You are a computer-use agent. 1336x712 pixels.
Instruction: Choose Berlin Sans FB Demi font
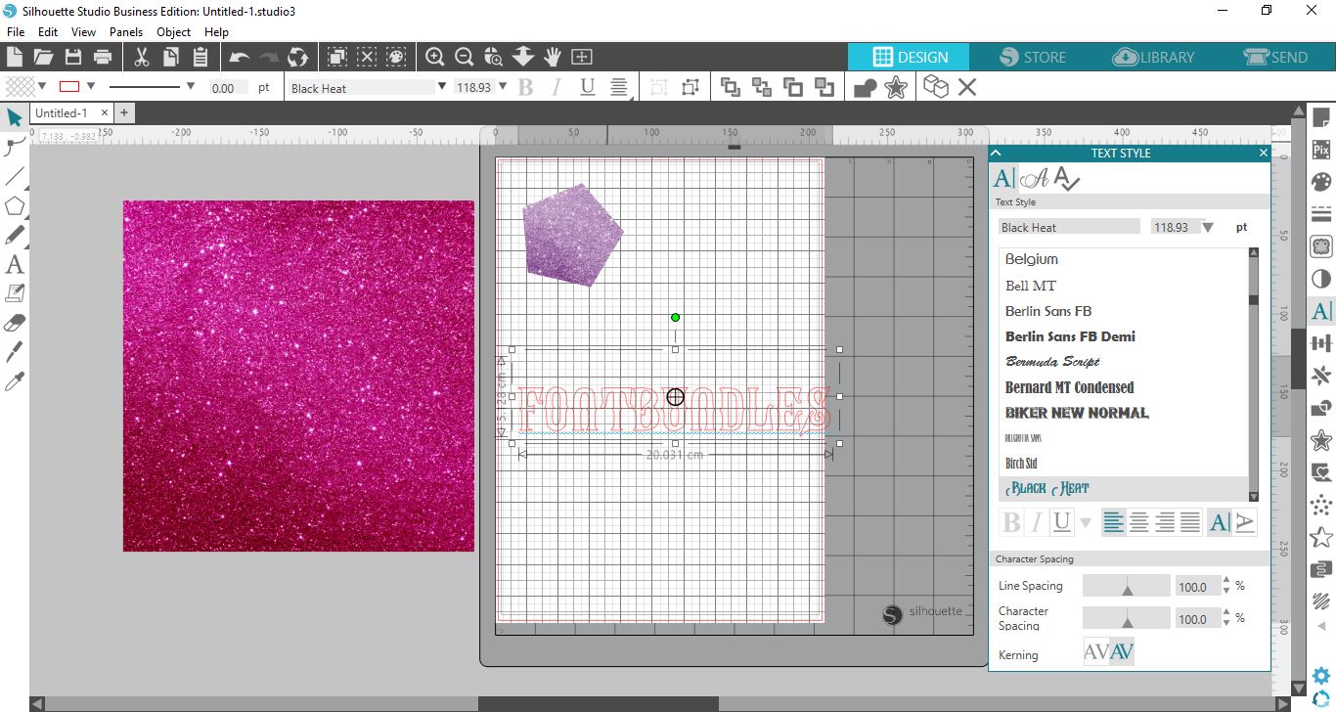[1070, 336]
